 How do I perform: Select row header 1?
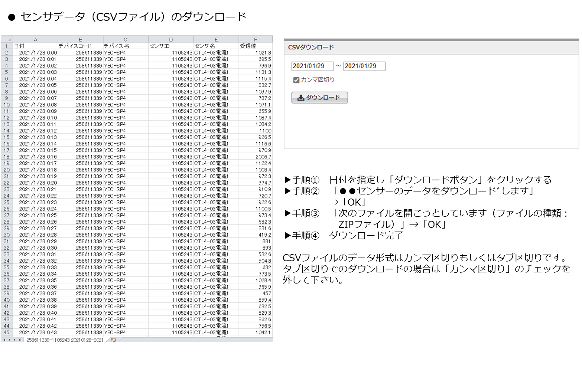(7, 46)
